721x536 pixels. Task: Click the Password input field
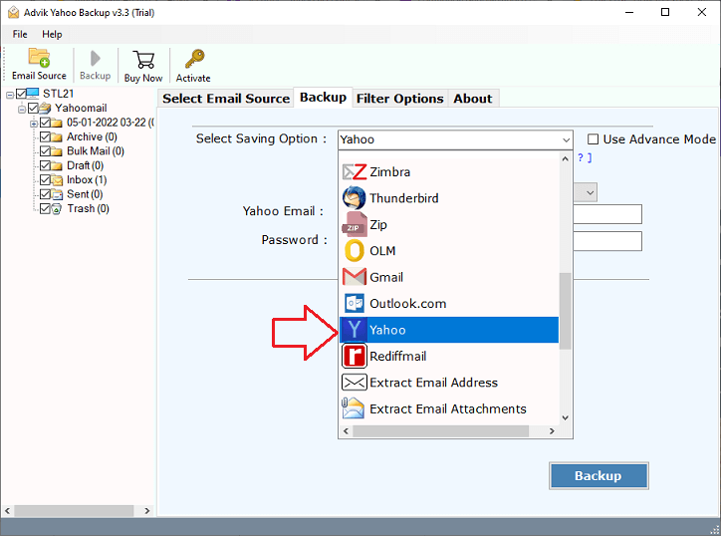click(607, 241)
